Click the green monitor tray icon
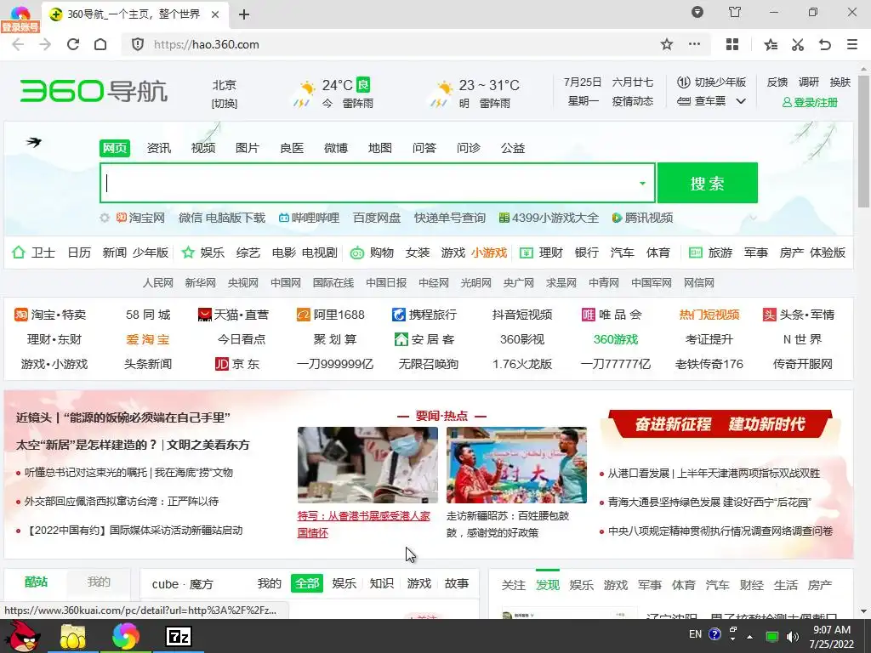The image size is (871, 653). click(x=771, y=636)
